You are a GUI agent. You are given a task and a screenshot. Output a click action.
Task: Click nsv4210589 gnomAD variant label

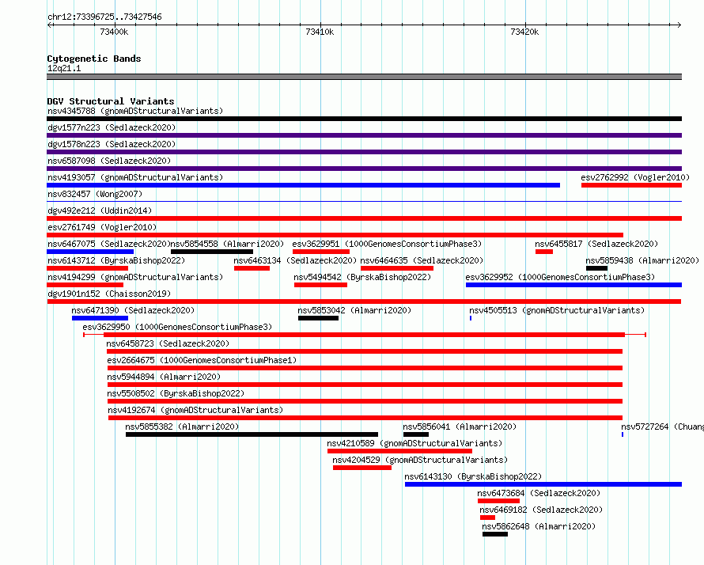tap(414, 443)
